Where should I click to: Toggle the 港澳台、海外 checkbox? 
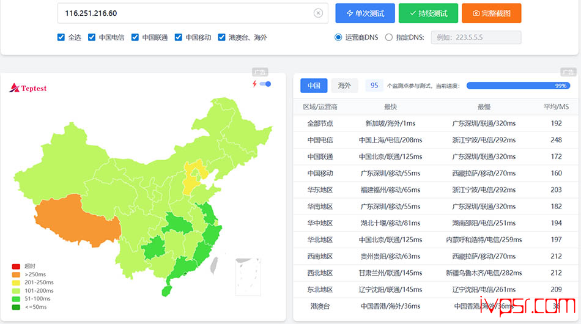(x=221, y=37)
